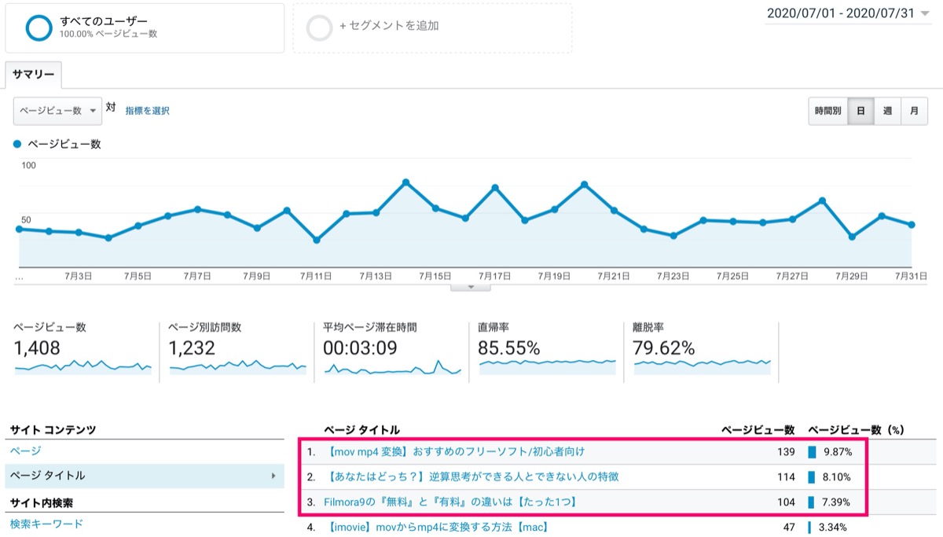This screenshot has width=943, height=537.
Task: Select ページ under サイト コンテンツ
Action: pos(26,451)
